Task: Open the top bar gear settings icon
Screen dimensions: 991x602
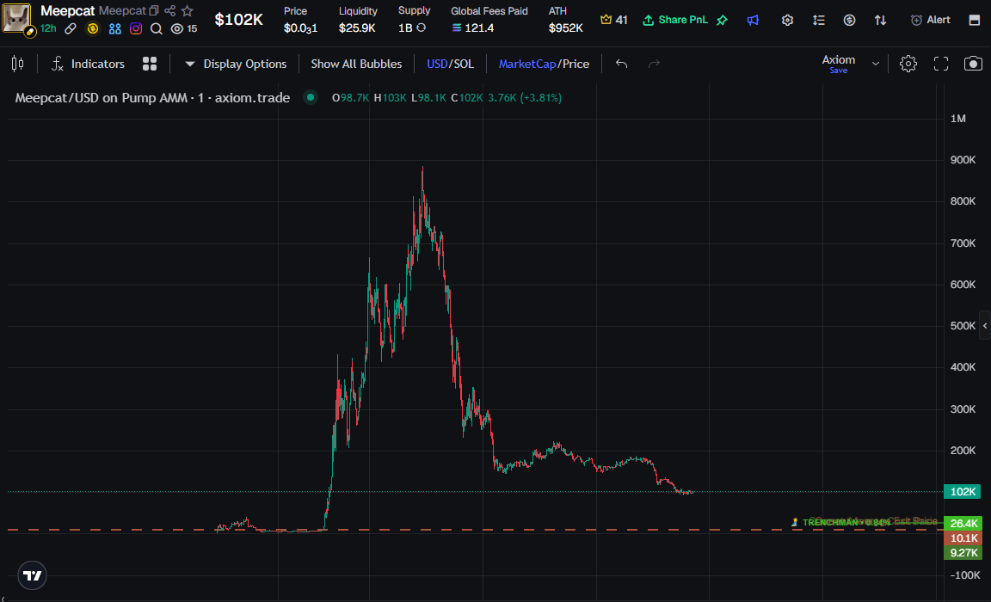Action: [x=787, y=21]
